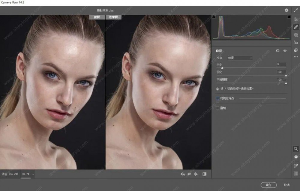Check the 叠加 overlay checkbox
This screenshot has width=300, height=191.
point(218,108)
